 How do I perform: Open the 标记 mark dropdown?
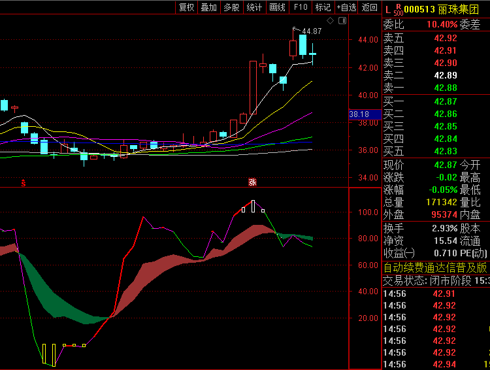[323, 7]
